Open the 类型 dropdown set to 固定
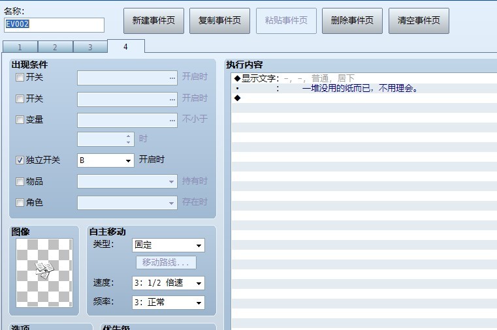The height and width of the screenshot is (330, 497). (x=168, y=245)
